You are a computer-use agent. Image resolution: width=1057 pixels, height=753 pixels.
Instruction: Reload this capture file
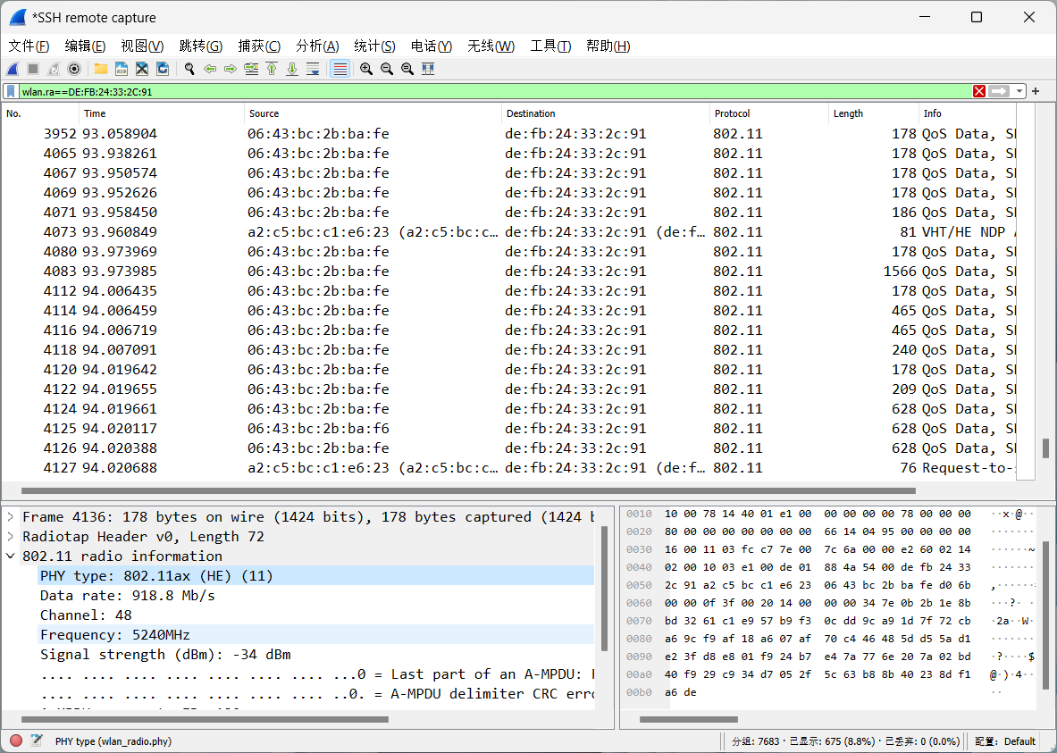point(163,69)
